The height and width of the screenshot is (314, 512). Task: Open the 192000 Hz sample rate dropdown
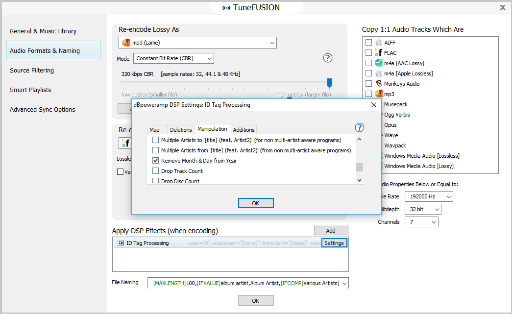(x=429, y=196)
